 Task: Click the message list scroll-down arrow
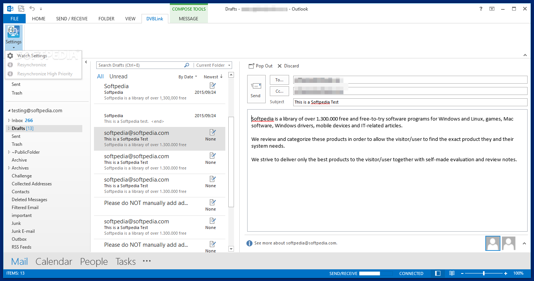(x=231, y=249)
